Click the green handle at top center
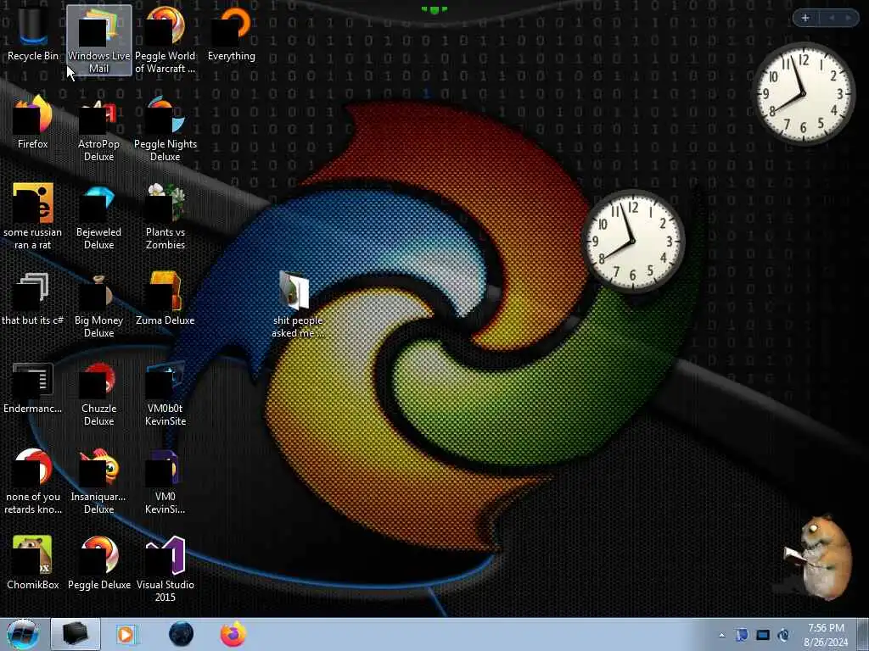Image resolution: width=869 pixels, height=651 pixels. [434, 9]
